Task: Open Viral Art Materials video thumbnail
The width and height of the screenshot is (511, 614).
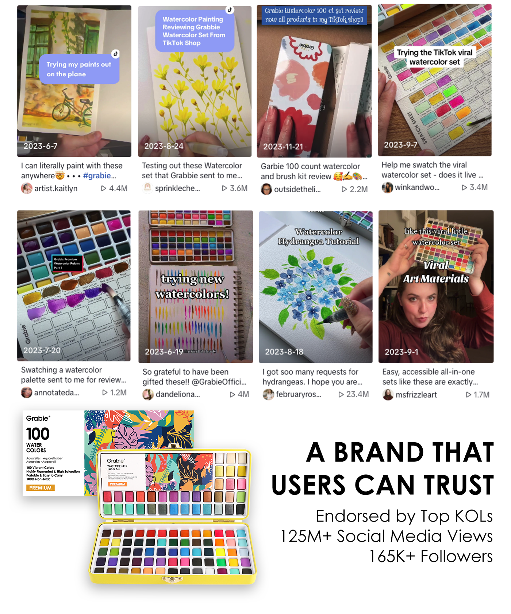Action: (436, 287)
